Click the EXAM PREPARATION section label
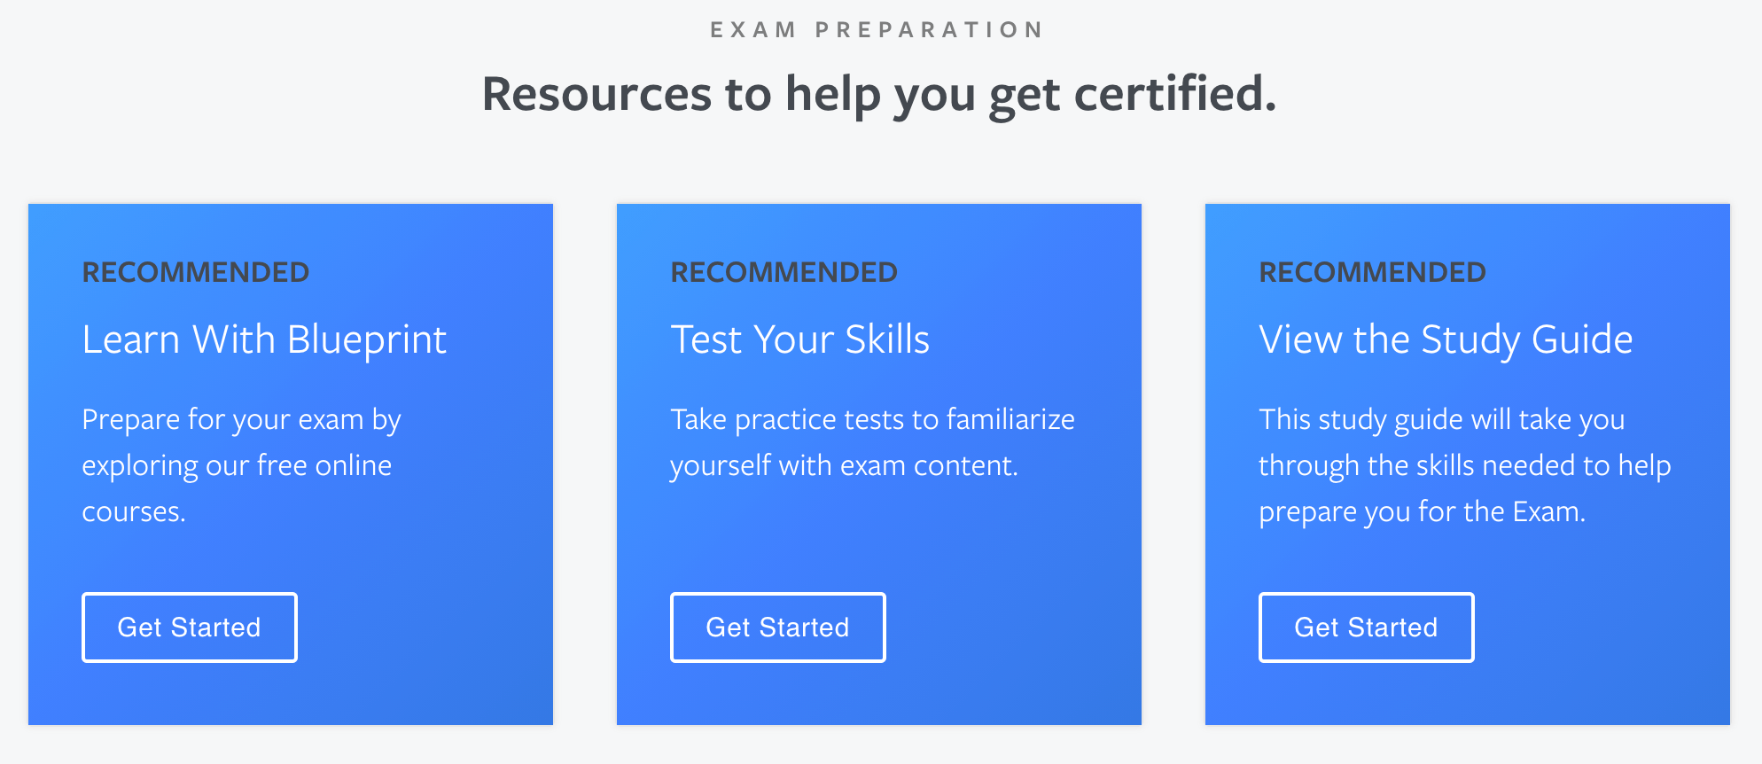1762x764 pixels. 877,30
